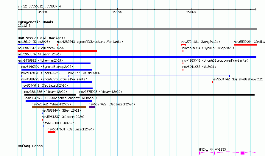The width and height of the screenshot is (265, 156).
Task: Select nsv4288272 gnomADStructuralVariants label
Action: pos(54,79)
